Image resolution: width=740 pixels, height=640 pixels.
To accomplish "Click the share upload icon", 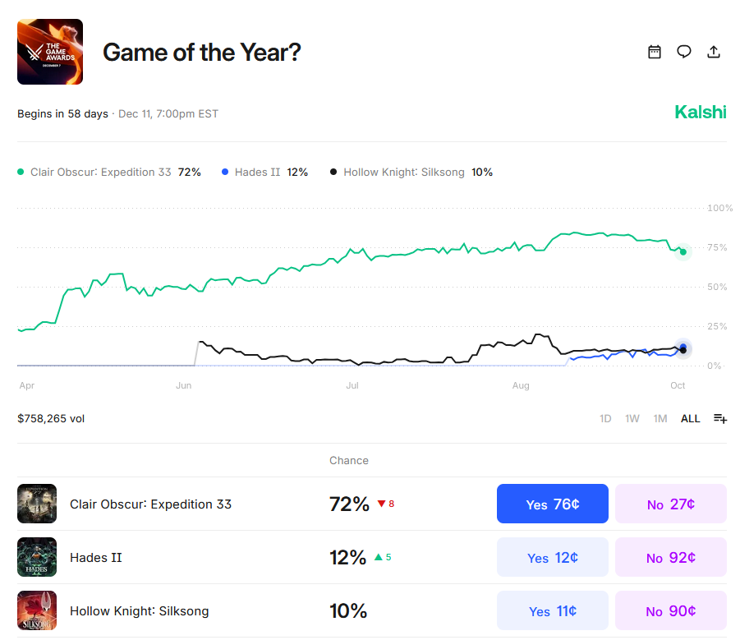I will [714, 52].
